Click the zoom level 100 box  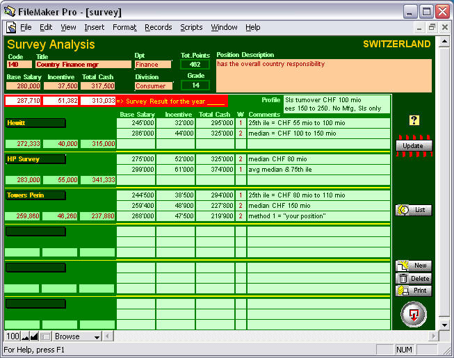(13, 336)
